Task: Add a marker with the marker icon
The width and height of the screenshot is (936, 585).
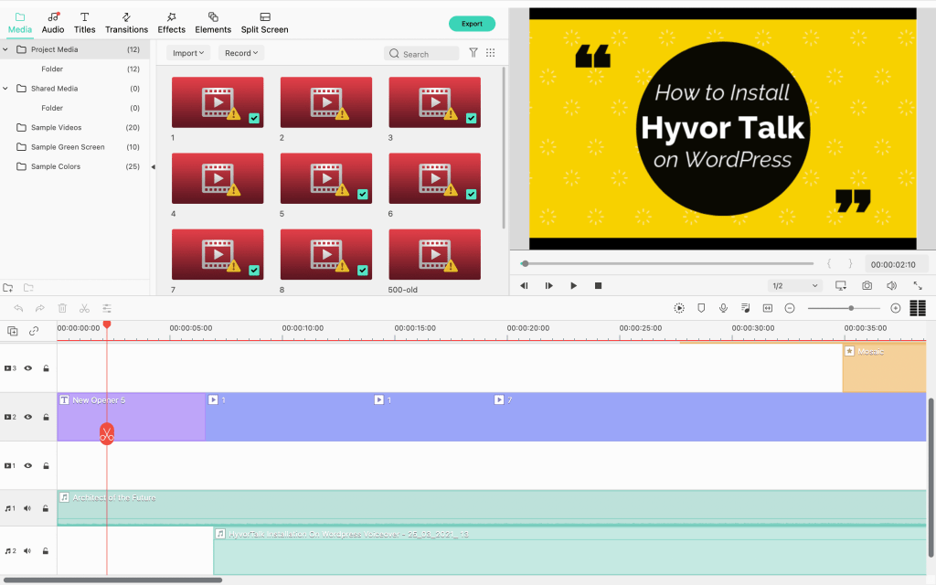Action: [x=701, y=309]
